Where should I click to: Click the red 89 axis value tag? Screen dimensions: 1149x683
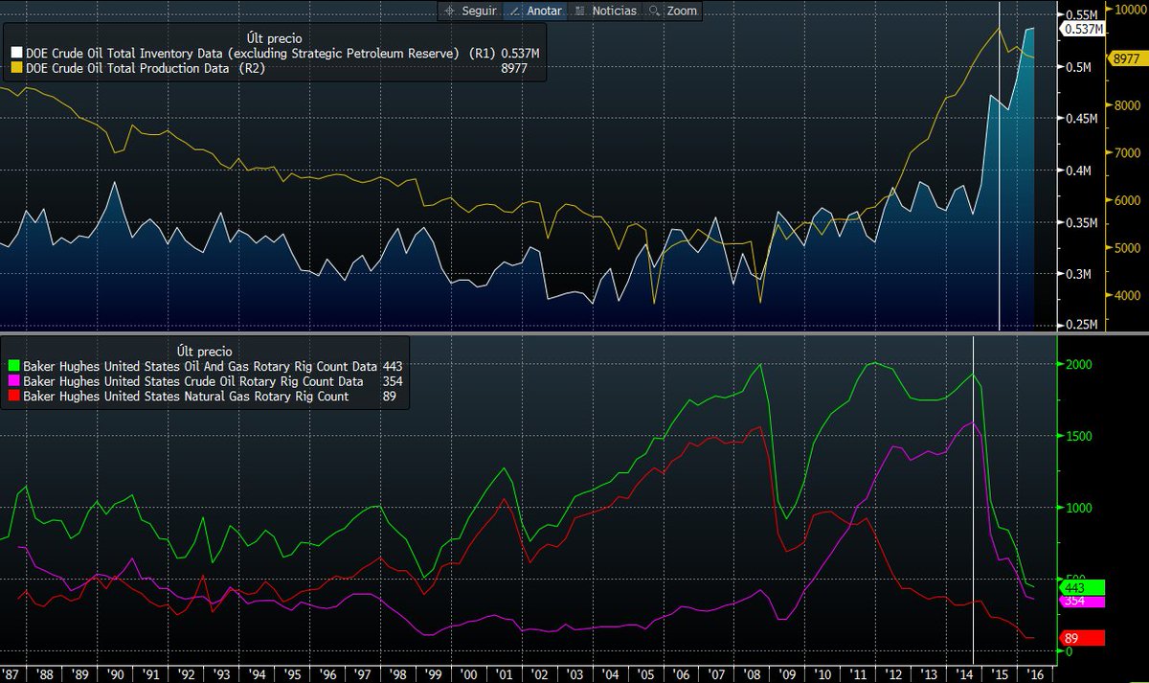1080,638
